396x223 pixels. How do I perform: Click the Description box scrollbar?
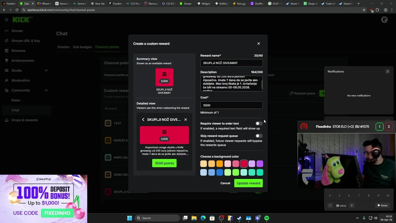[262, 85]
